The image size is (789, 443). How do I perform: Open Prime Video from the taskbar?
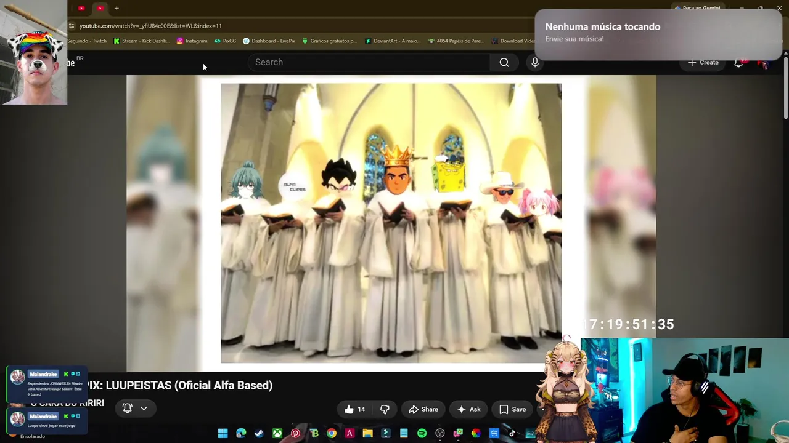pos(494,433)
